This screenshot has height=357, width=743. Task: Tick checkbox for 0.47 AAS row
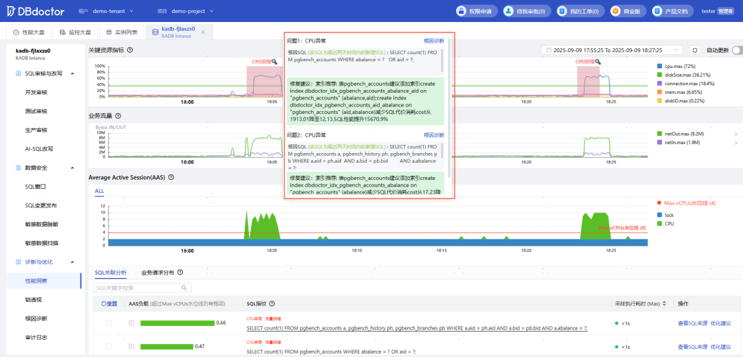coord(109,346)
